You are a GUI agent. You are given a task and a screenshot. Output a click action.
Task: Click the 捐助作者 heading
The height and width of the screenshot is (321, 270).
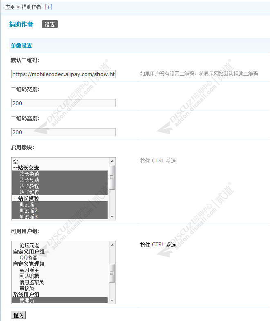tap(21, 25)
